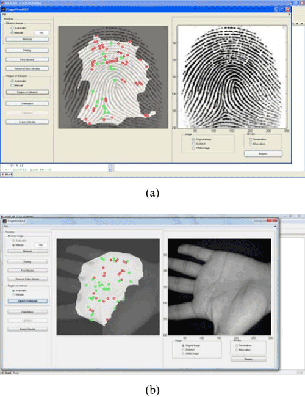Click Binarize button in palm window
This screenshot has height=397, width=305.
click(27, 251)
